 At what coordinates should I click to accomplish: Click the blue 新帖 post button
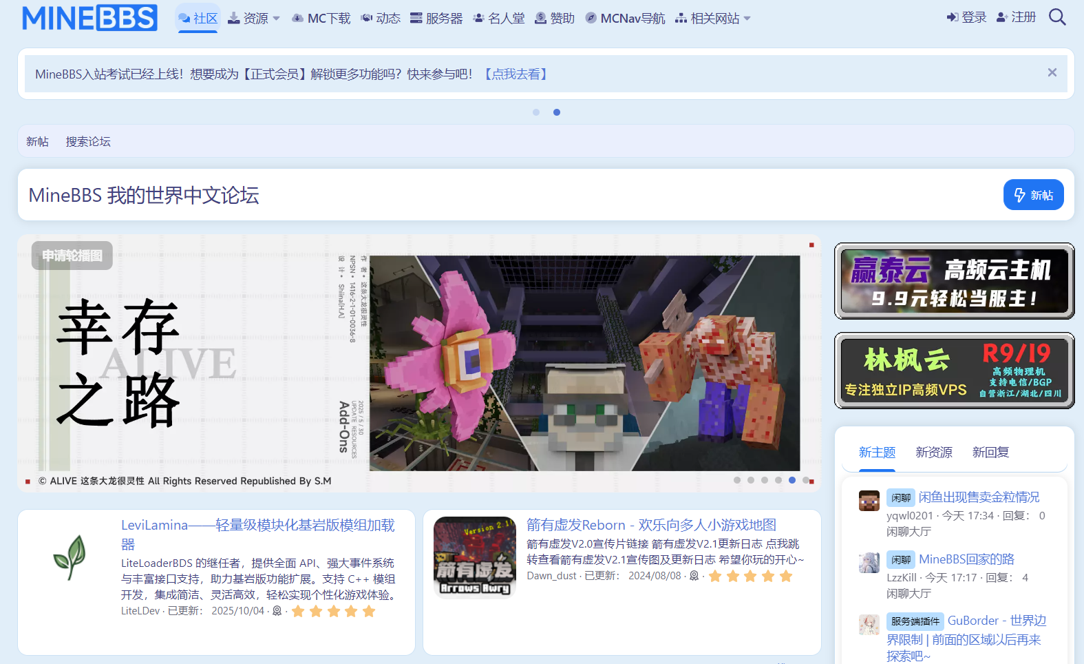click(x=1033, y=195)
